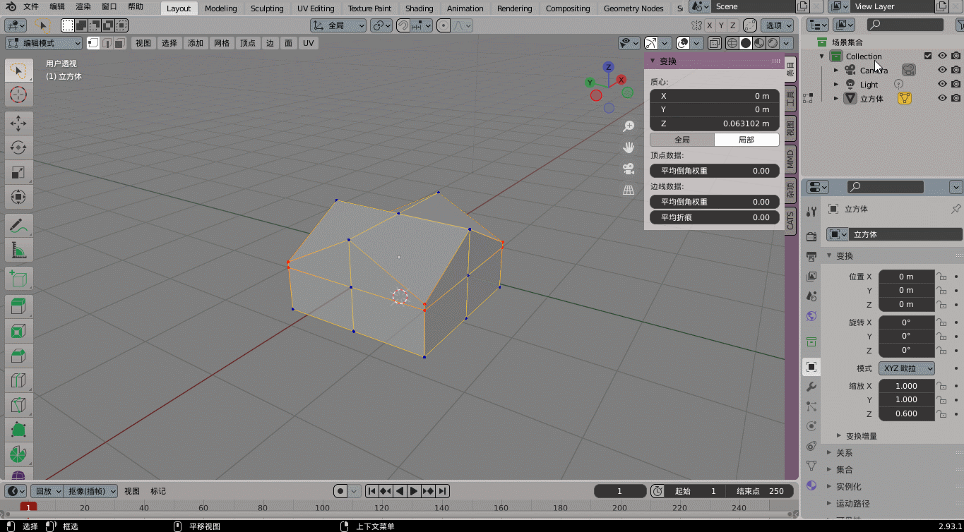Image resolution: width=964 pixels, height=532 pixels.
Task: Click the zoom magnifier icon in viewport
Action: click(x=628, y=126)
